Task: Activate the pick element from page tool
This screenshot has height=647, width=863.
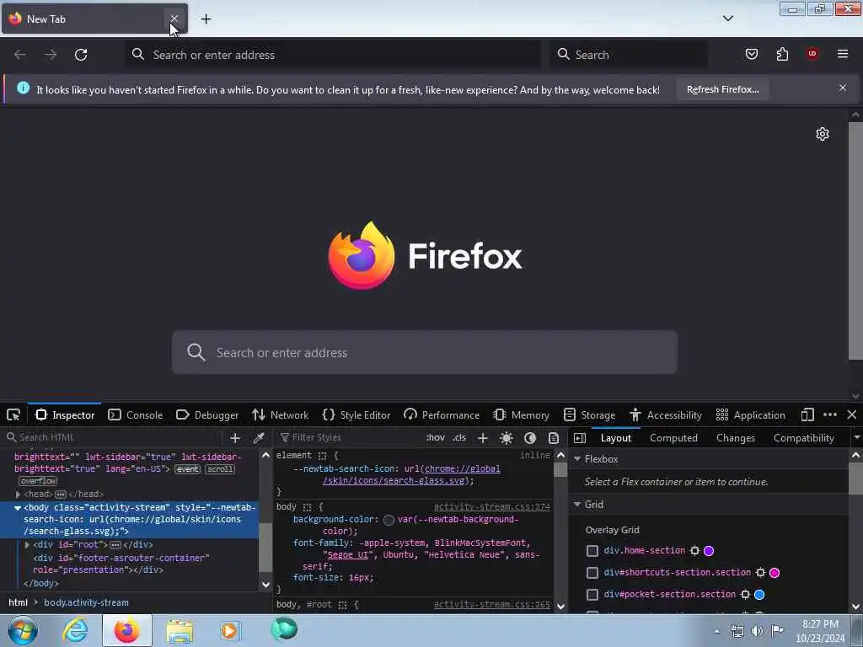Action: [13, 414]
